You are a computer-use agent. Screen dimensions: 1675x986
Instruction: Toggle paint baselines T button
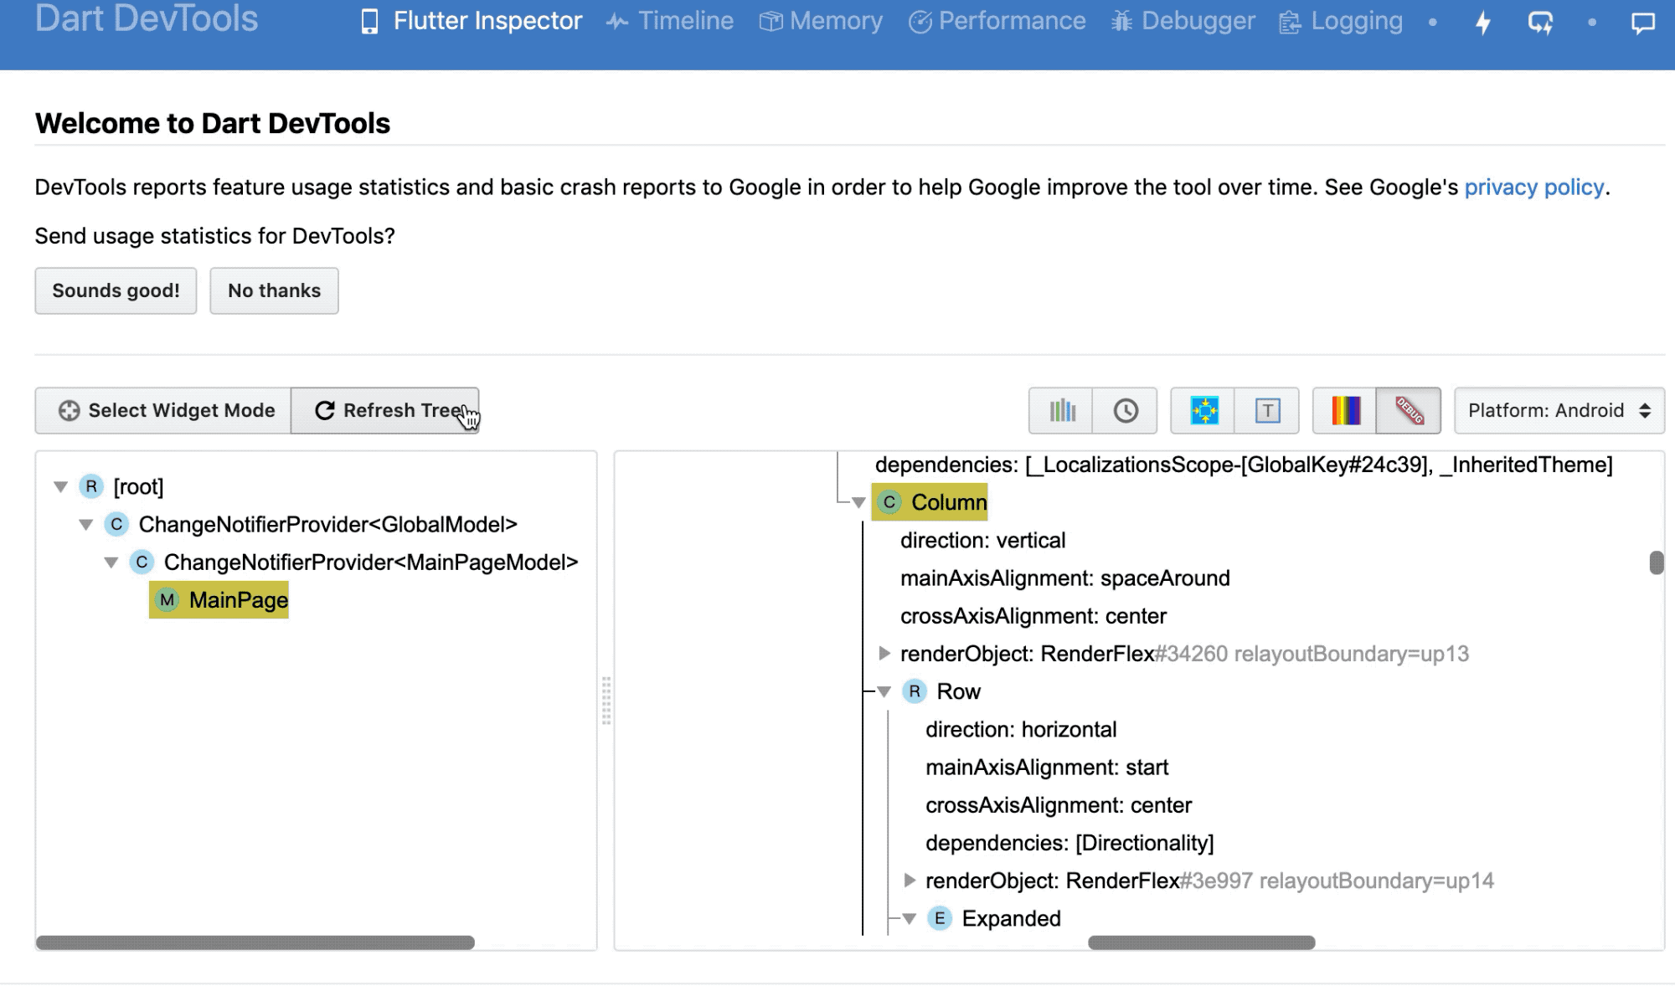(1267, 410)
